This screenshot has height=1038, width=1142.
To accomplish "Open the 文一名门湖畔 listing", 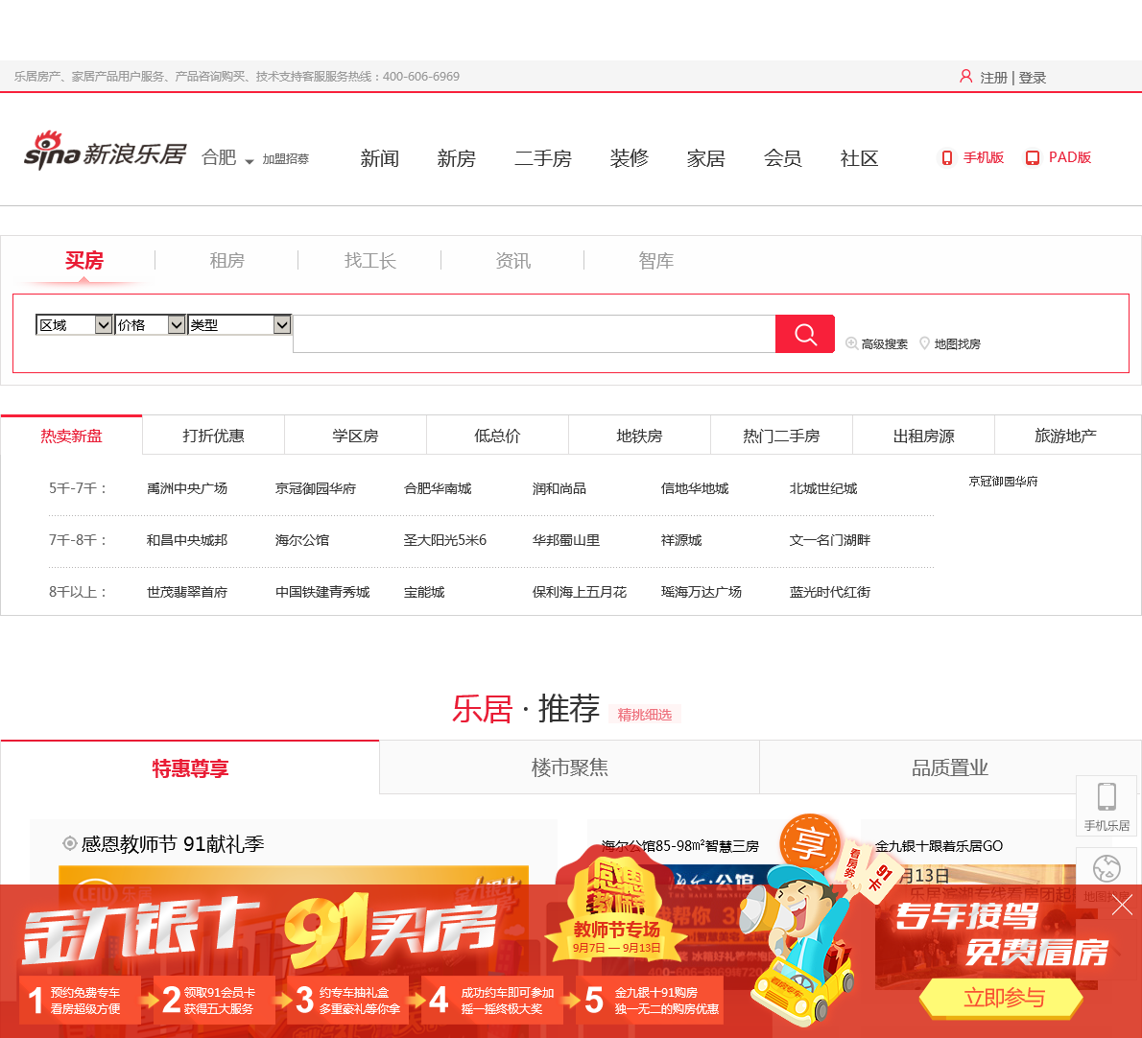I will pos(829,540).
